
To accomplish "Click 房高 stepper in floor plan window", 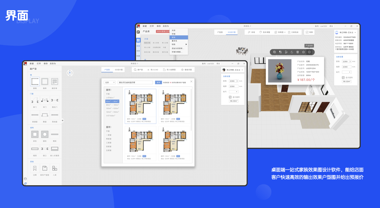I will click(x=237, y=81).
